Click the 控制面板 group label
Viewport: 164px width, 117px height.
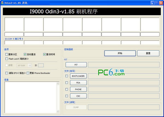tap(69, 49)
